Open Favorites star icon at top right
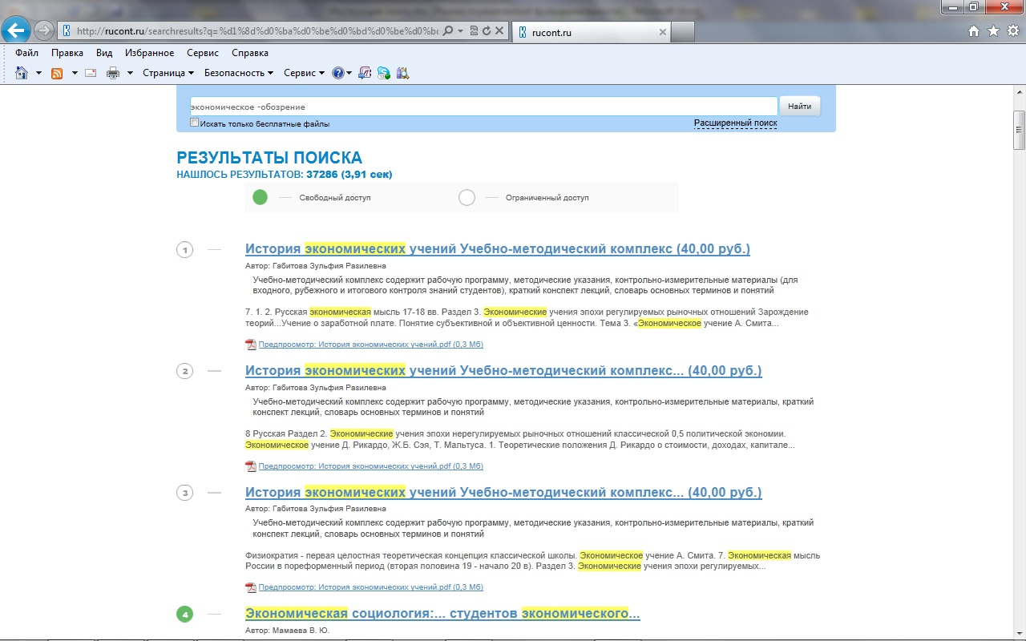Screen dimensions: 1026x641 (993, 31)
